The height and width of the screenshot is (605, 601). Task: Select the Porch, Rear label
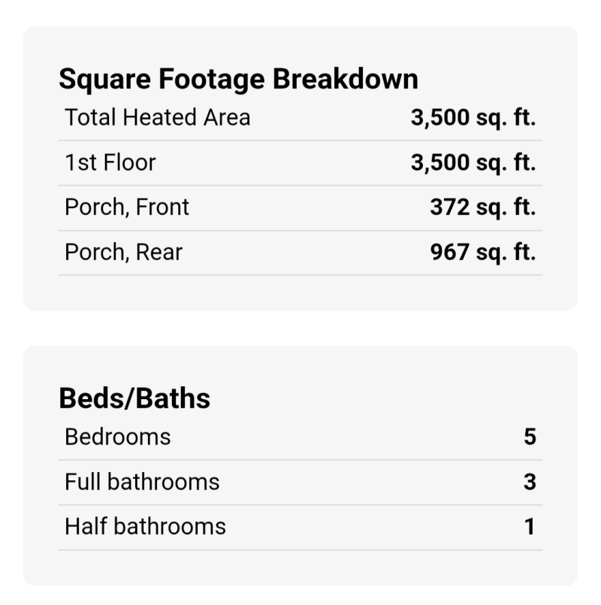click(123, 253)
